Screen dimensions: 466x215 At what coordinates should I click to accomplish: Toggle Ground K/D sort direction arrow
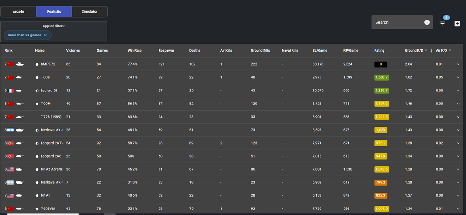click(x=431, y=51)
